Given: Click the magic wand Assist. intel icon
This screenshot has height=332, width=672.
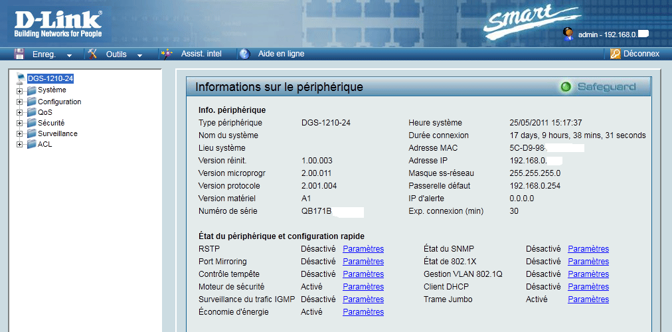Looking at the screenshot, I should click(x=167, y=54).
